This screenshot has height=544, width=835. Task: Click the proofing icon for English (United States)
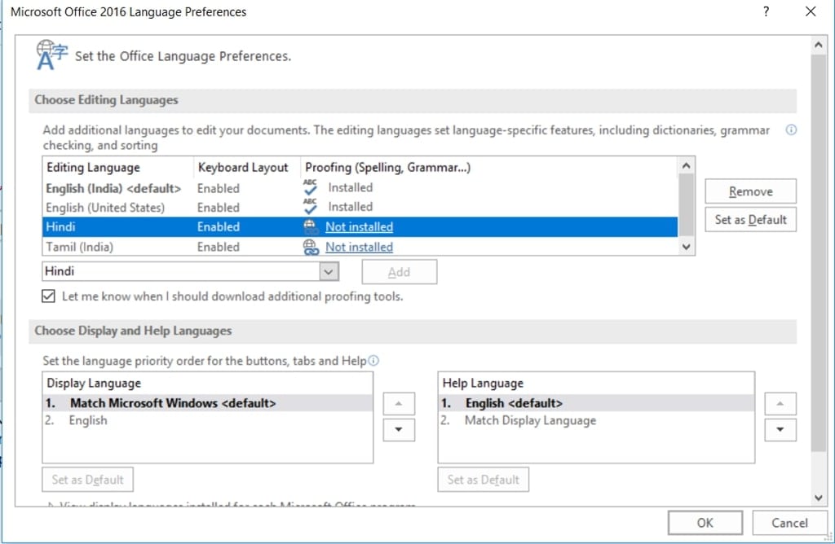pos(310,207)
